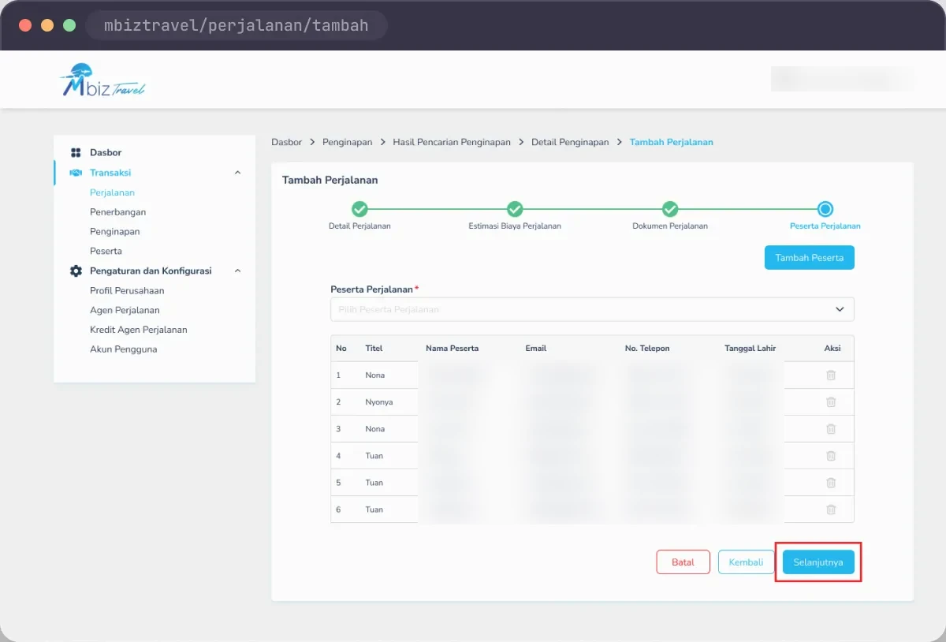
Task: Click the Estimasi Biaya Perjalanan step checkmark
Action: [515, 209]
